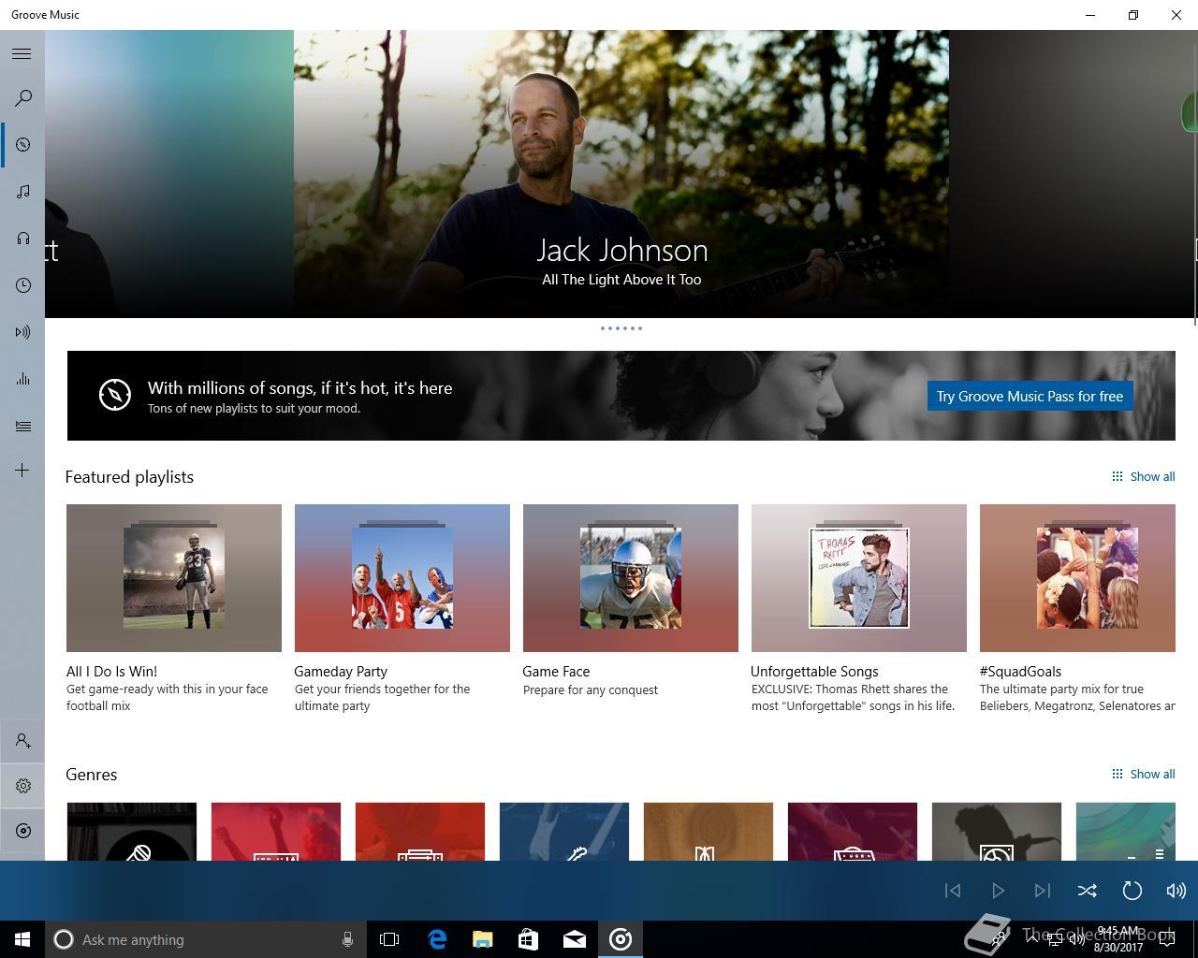Open Settings gear in sidebar
The height and width of the screenshot is (958, 1198).
click(x=22, y=786)
